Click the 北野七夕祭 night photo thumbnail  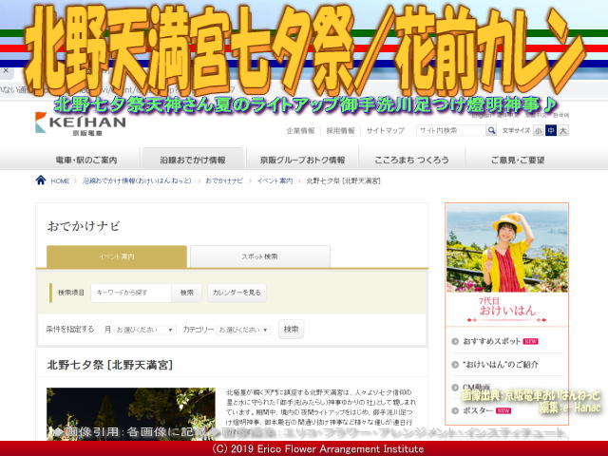tap(131, 414)
